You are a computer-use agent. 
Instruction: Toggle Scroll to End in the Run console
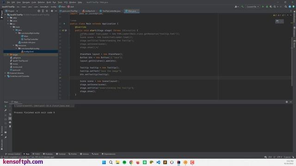(10, 118)
